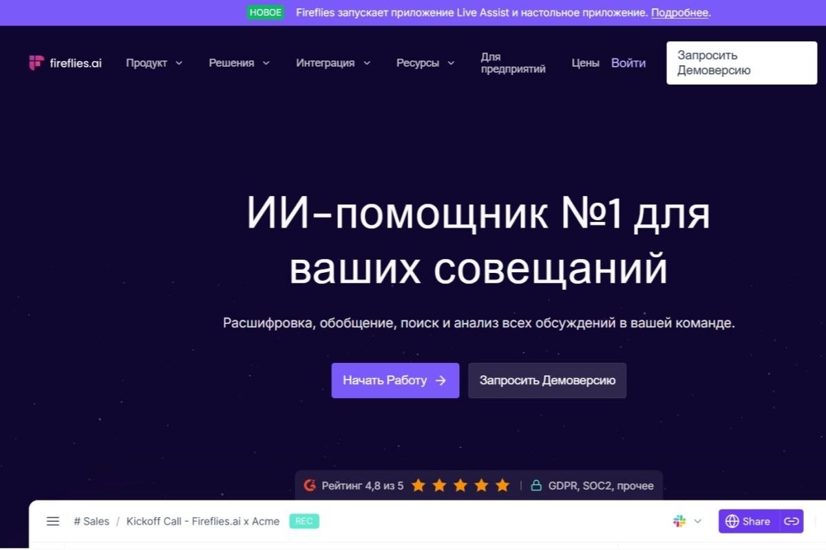Open the Slack integration icon in the demo widget

680,521
